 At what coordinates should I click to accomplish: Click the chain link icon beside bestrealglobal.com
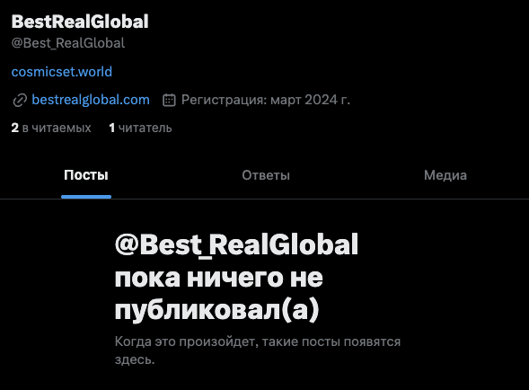point(20,101)
